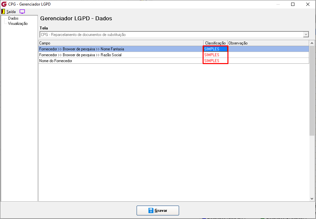The height and width of the screenshot is (219, 316).
Task: Click the Saída exit door icon
Action: click(3, 11)
